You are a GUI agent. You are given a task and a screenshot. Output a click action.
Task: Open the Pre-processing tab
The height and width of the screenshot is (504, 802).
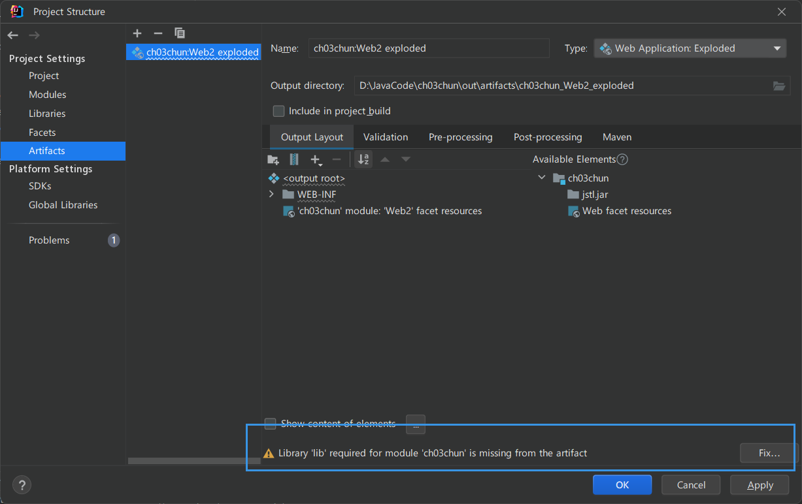coord(461,137)
